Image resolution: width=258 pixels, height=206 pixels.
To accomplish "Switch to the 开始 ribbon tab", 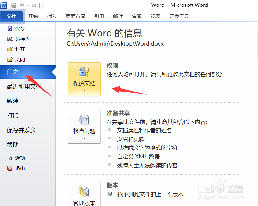I will [x=33, y=16].
